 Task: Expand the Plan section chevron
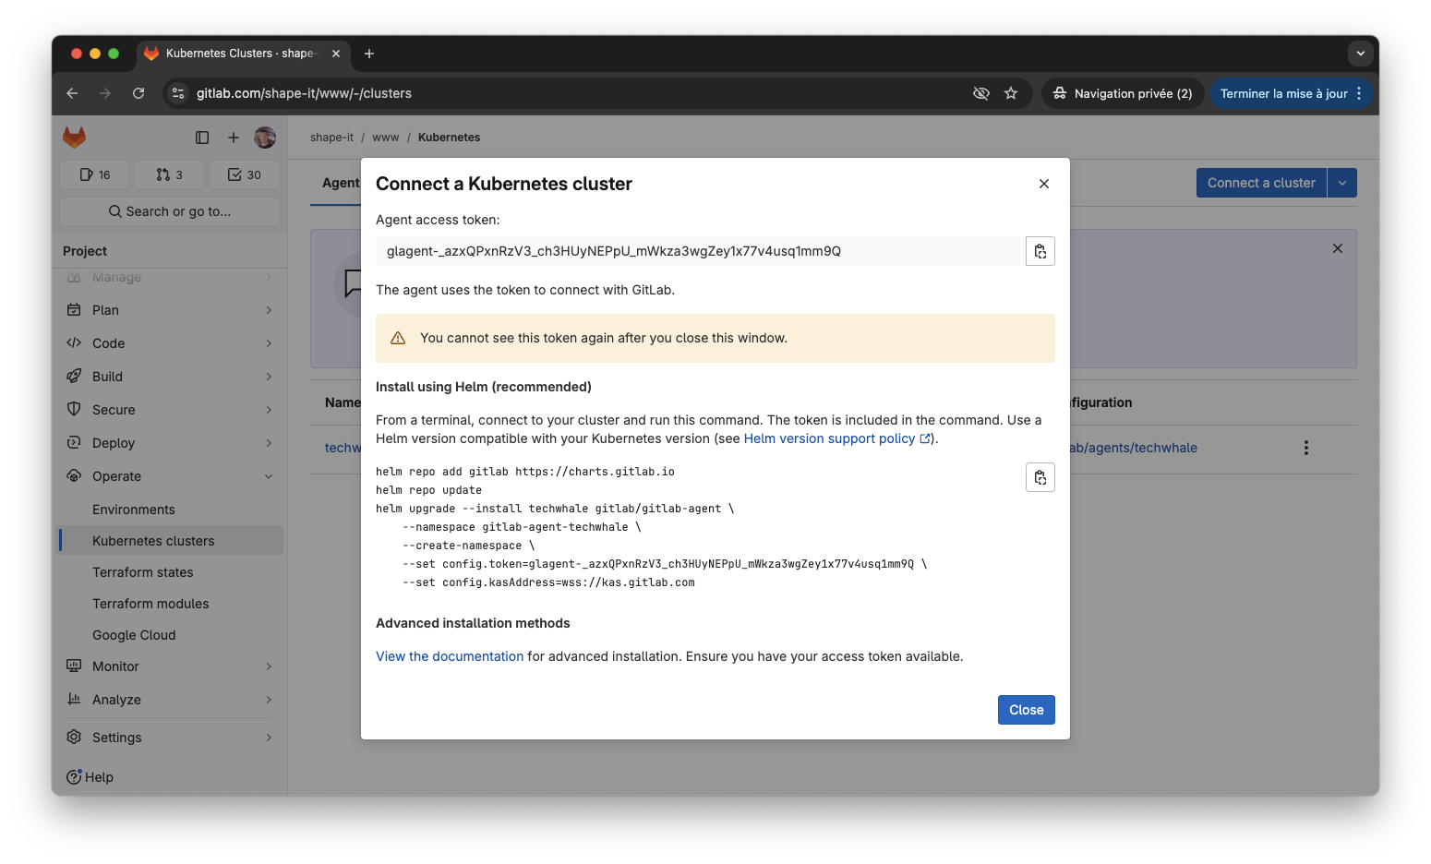(x=269, y=310)
